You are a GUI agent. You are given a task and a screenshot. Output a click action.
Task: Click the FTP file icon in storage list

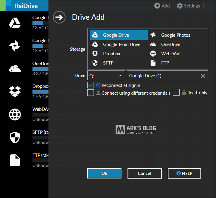coord(153,63)
